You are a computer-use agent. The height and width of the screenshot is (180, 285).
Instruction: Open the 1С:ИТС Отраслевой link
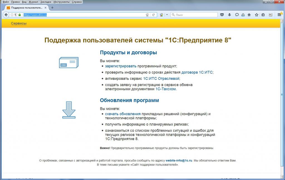point(161,78)
